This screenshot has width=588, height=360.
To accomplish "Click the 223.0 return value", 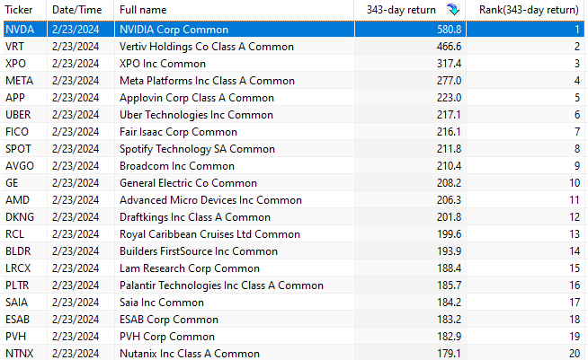I will coord(449,98).
